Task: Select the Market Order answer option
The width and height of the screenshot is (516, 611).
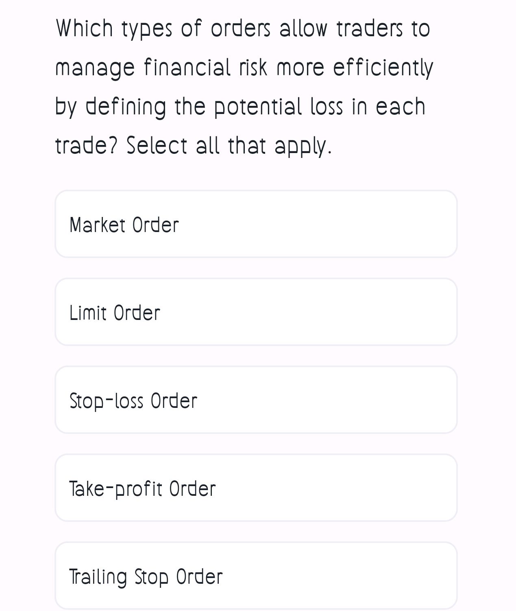Action: 256,224
